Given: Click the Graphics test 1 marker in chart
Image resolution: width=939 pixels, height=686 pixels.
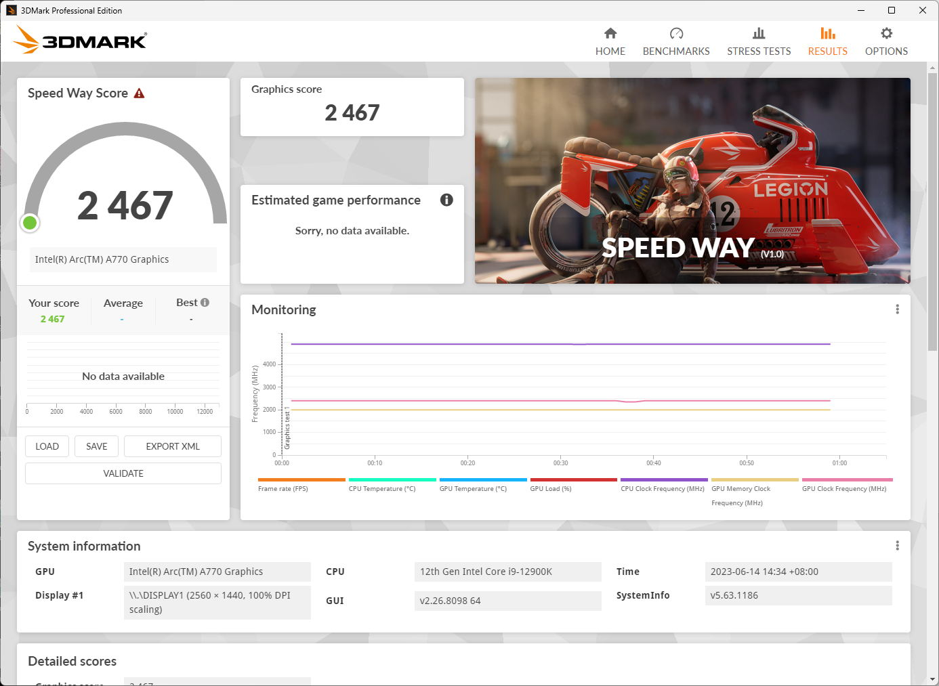Looking at the screenshot, I should 287,428.
